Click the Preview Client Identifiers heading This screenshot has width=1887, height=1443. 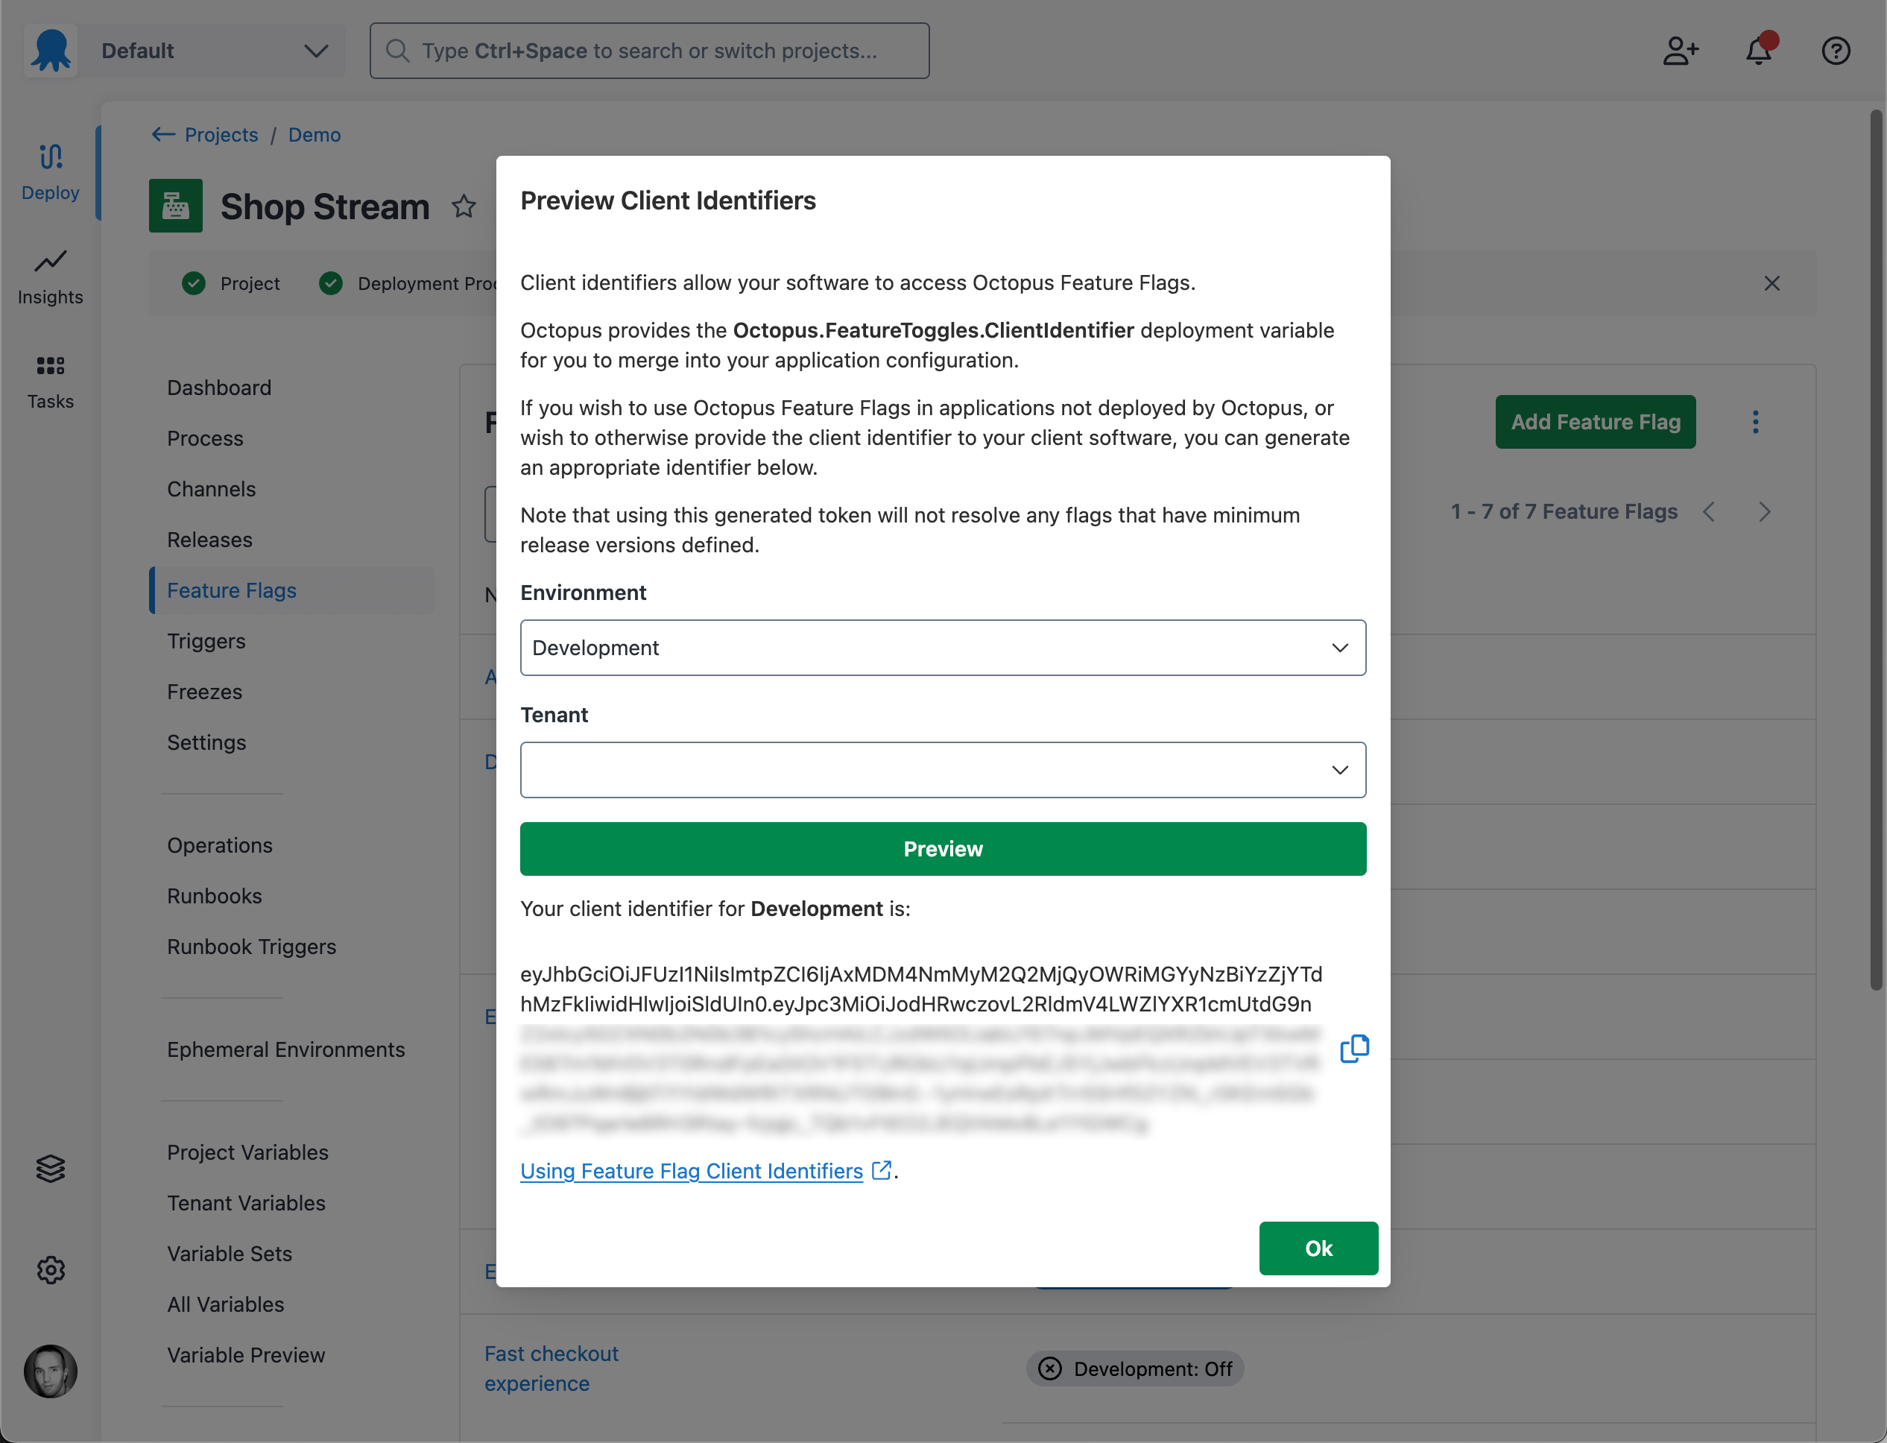coord(668,200)
